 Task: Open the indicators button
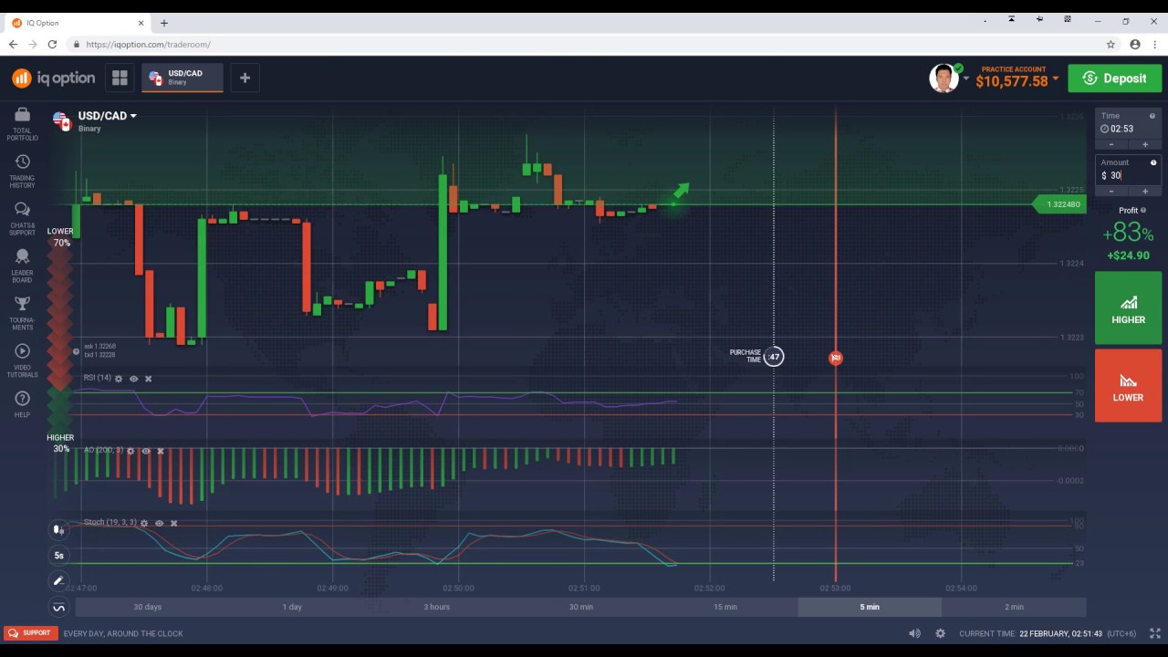(58, 607)
